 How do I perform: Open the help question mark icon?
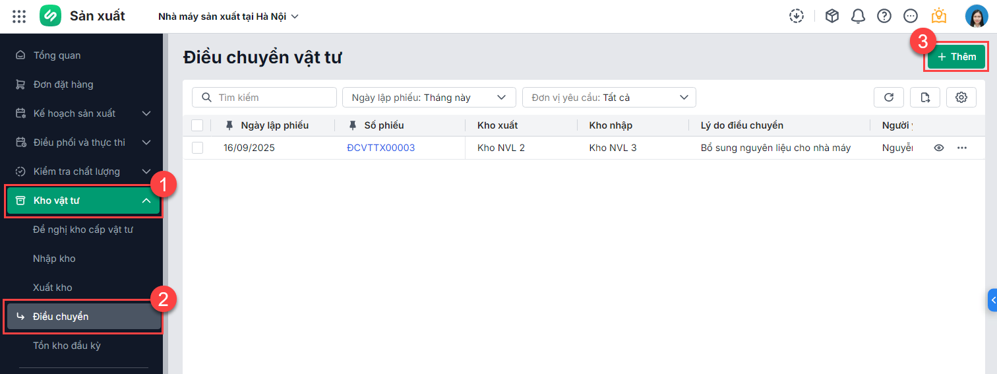[884, 16]
